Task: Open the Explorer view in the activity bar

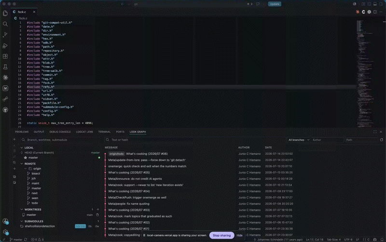Action: tap(5, 13)
